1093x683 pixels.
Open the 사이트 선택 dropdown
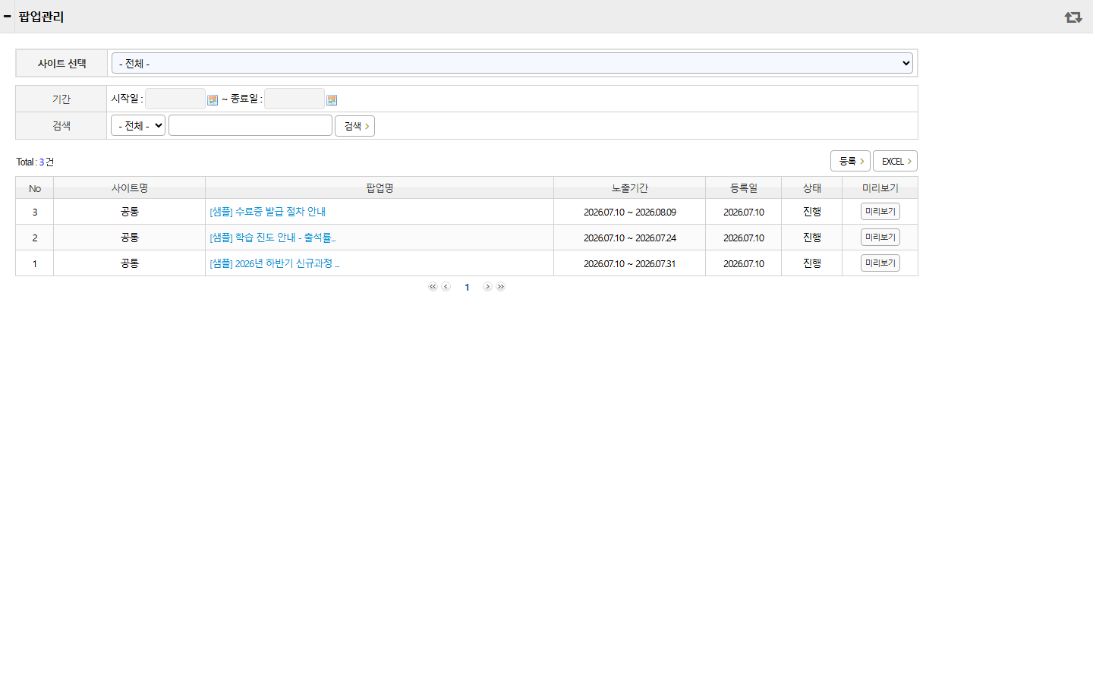click(x=512, y=63)
